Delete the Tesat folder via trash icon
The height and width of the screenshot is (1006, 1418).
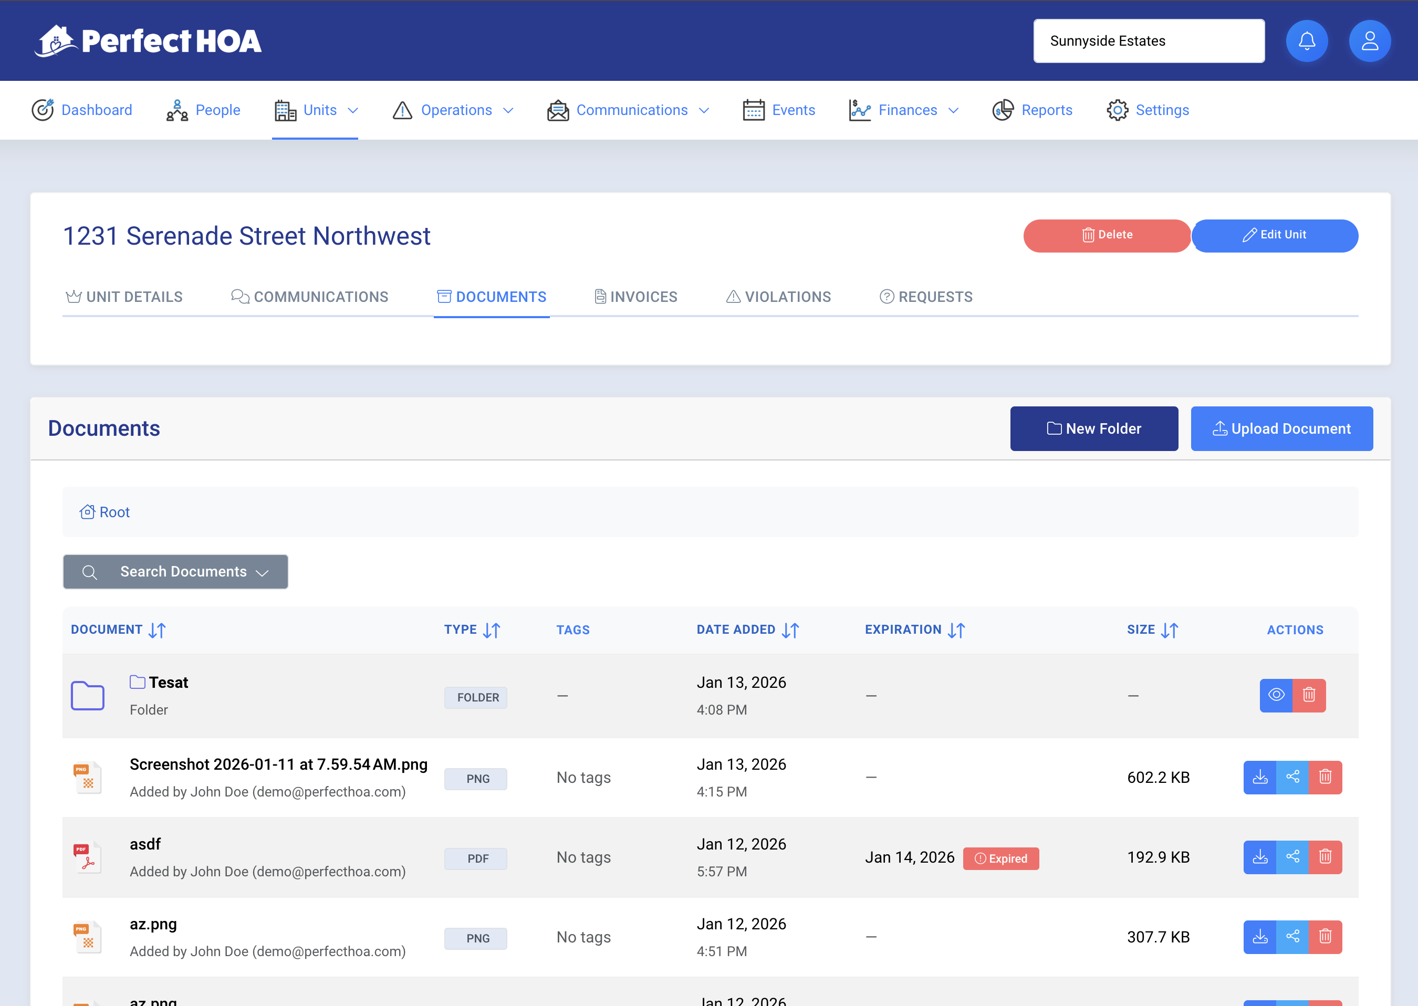pos(1308,695)
